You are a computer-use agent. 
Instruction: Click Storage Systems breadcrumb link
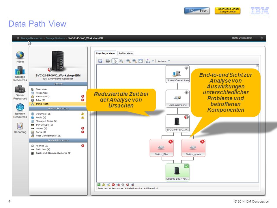[55, 38]
